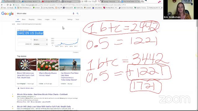Reload the page with refresh icon
Screen dimensions: 198x111
click(x=7, y=5)
